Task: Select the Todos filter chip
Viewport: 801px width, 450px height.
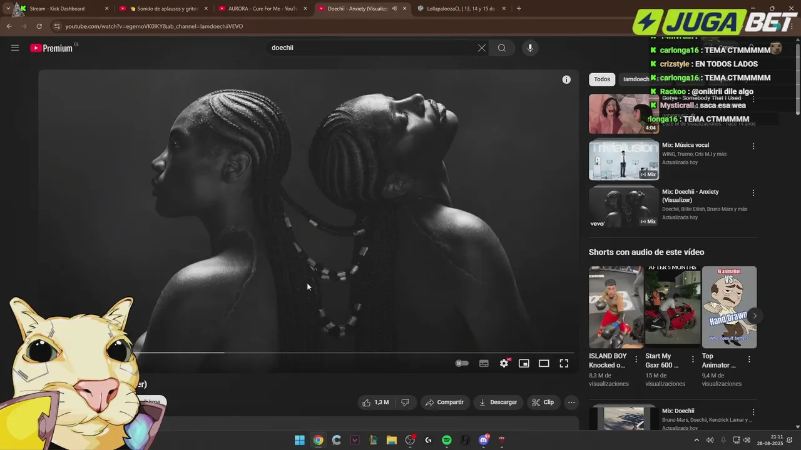Action: (x=602, y=79)
